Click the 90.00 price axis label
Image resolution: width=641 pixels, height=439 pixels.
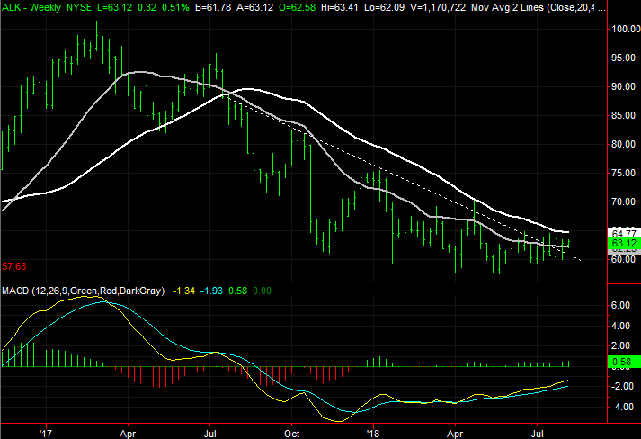tap(623, 86)
